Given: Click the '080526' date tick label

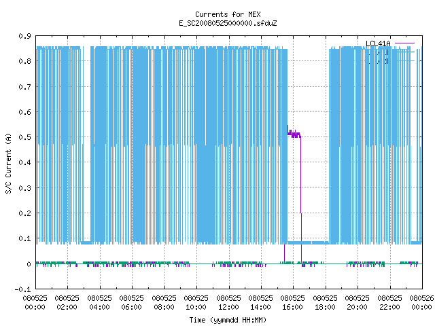Looking at the screenshot, I should [x=421, y=298].
